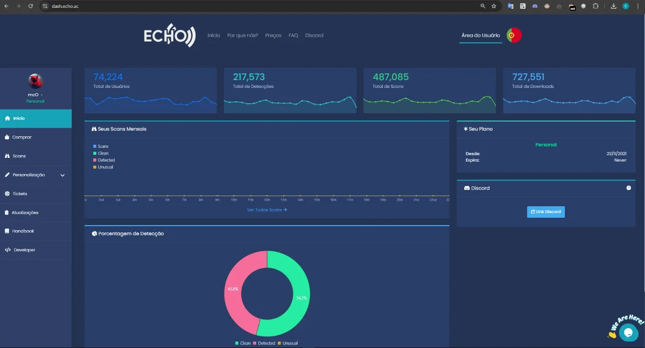This screenshot has height=348, width=645.
Task: Toggle Unusual in the donut chart legend
Action: click(287, 343)
